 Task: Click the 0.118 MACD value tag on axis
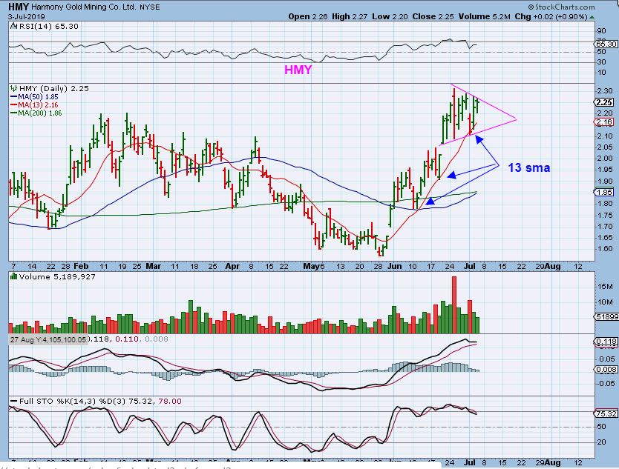[606, 342]
